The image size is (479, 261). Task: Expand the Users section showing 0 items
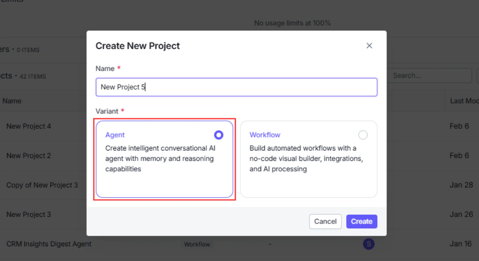(17, 50)
